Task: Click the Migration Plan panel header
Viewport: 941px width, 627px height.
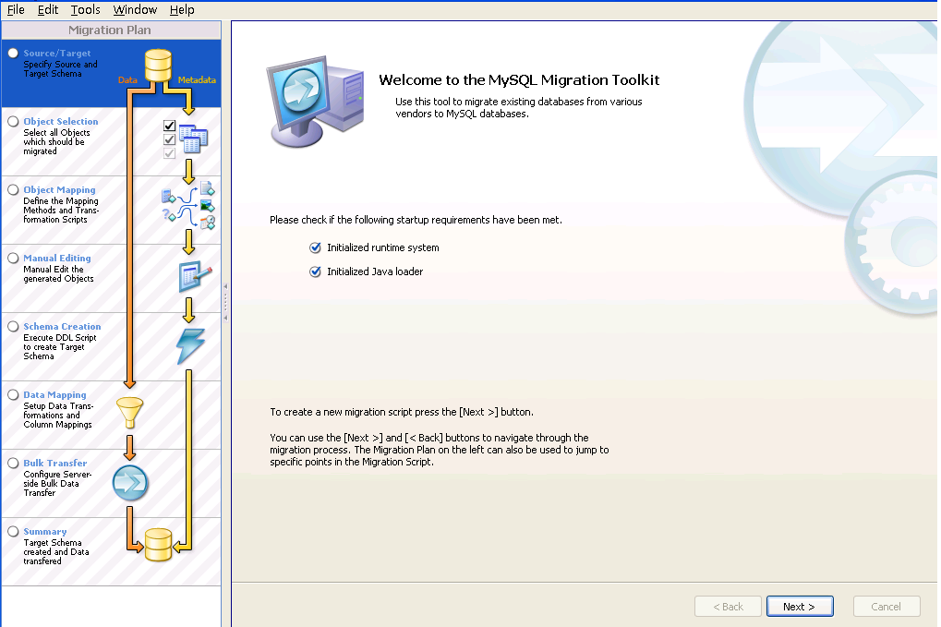Action: [x=111, y=30]
